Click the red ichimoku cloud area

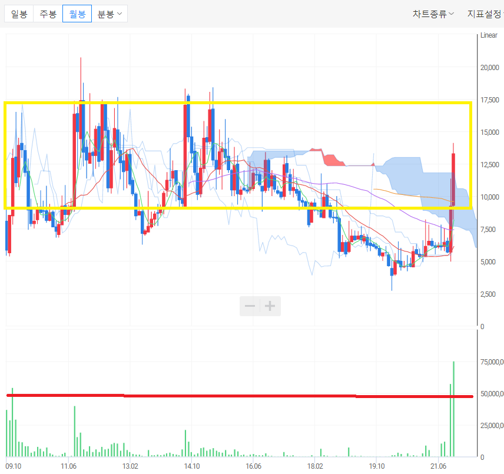point(331,160)
